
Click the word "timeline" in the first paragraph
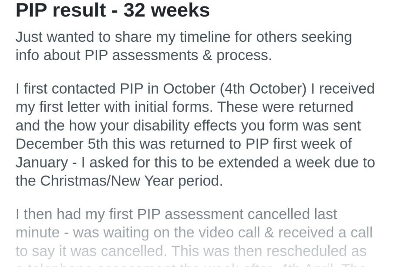coord(205,37)
